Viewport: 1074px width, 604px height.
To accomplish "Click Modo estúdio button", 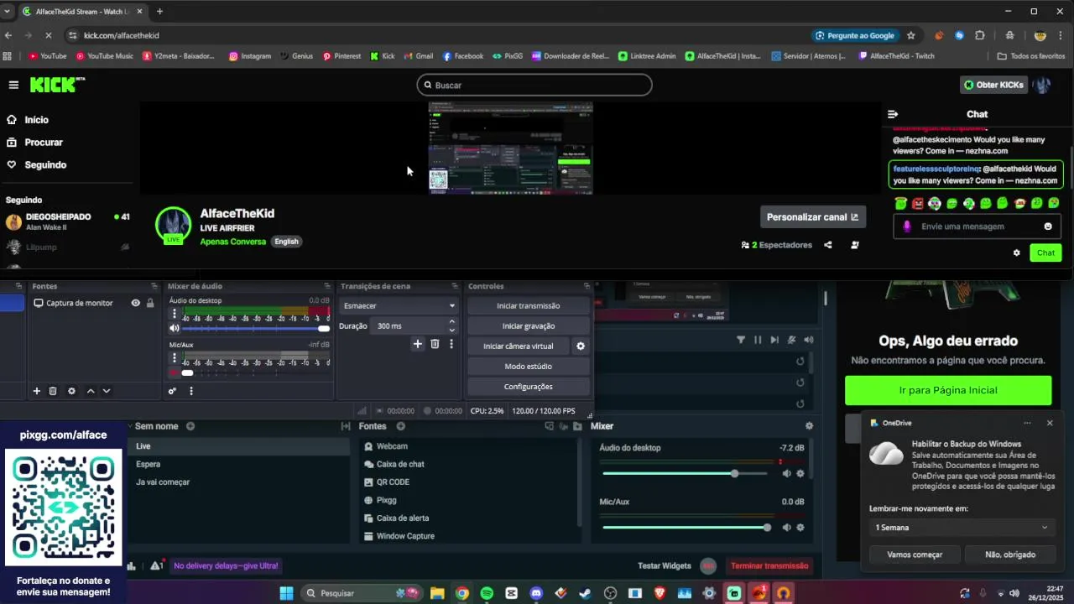I will pyautogui.click(x=528, y=367).
